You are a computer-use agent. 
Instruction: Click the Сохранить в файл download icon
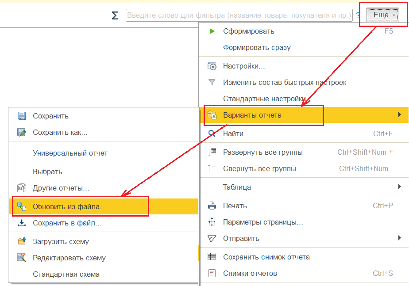click(x=21, y=223)
